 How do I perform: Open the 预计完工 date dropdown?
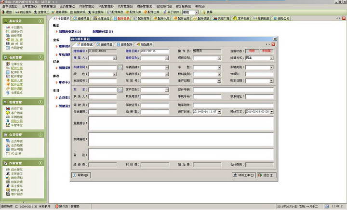point(271,112)
